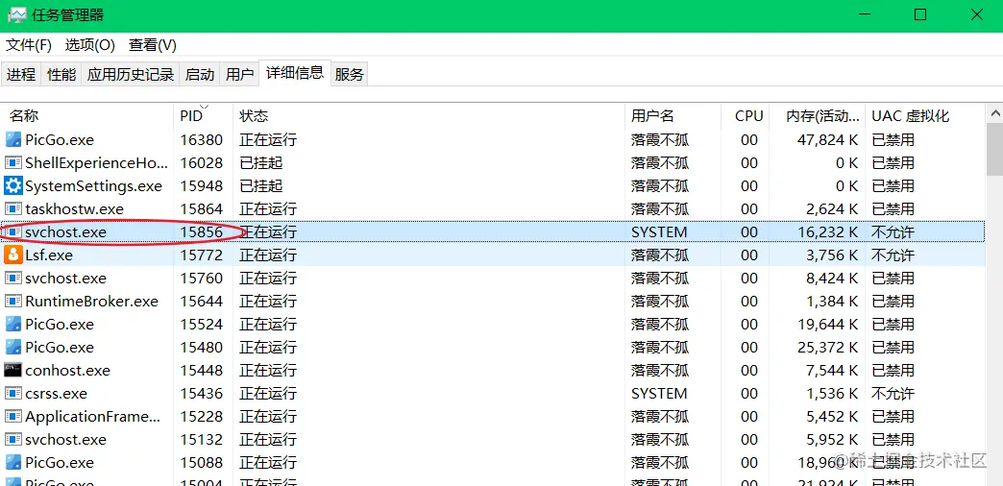
Task: Click memory value 47,824 K
Action: (x=827, y=140)
